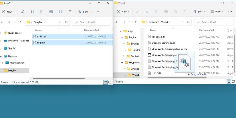Open address bar history dropdown in Win64
The width and height of the screenshot is (236, 118).
tap(182, 22)
